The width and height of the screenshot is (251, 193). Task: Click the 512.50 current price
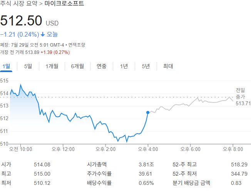click(21, 20)
